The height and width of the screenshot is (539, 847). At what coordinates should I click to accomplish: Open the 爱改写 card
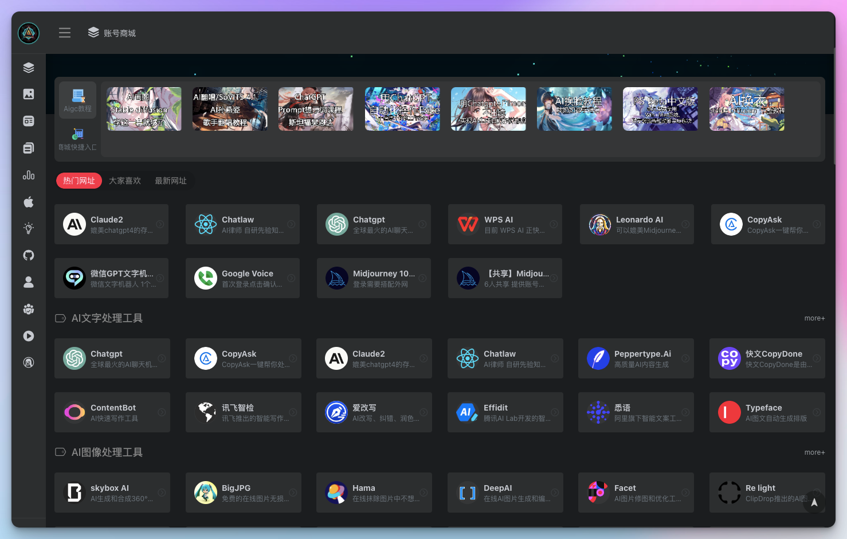(x=374, y=412)
